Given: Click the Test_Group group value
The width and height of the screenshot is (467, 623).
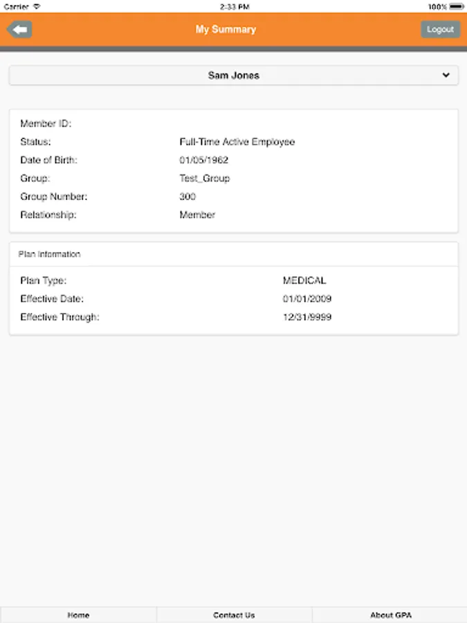Looking at the screenshot, I should (204, 179).
